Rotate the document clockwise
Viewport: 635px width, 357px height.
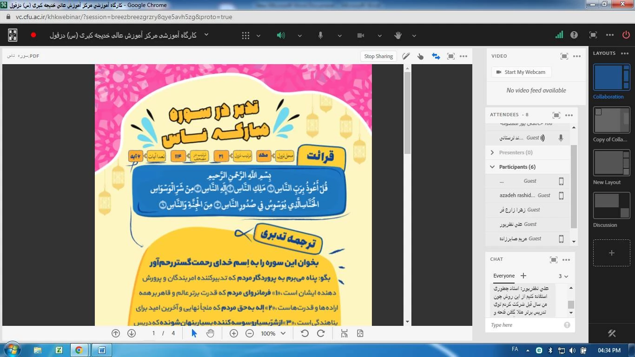[x=321, y=333]
